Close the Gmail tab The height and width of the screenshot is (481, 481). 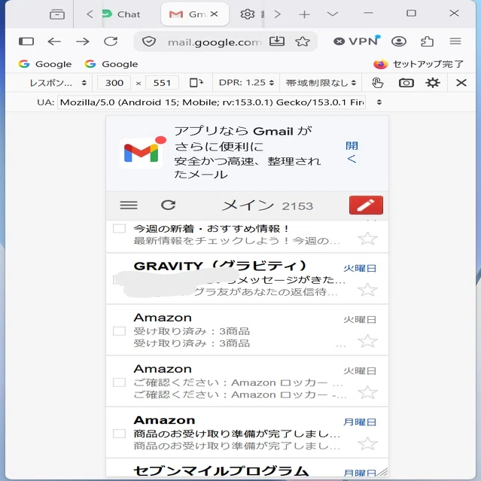214,14
